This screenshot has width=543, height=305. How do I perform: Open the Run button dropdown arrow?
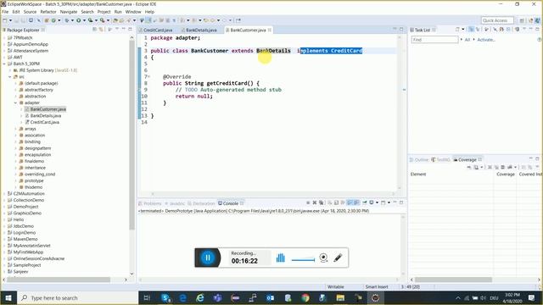[x=84, y=20]
